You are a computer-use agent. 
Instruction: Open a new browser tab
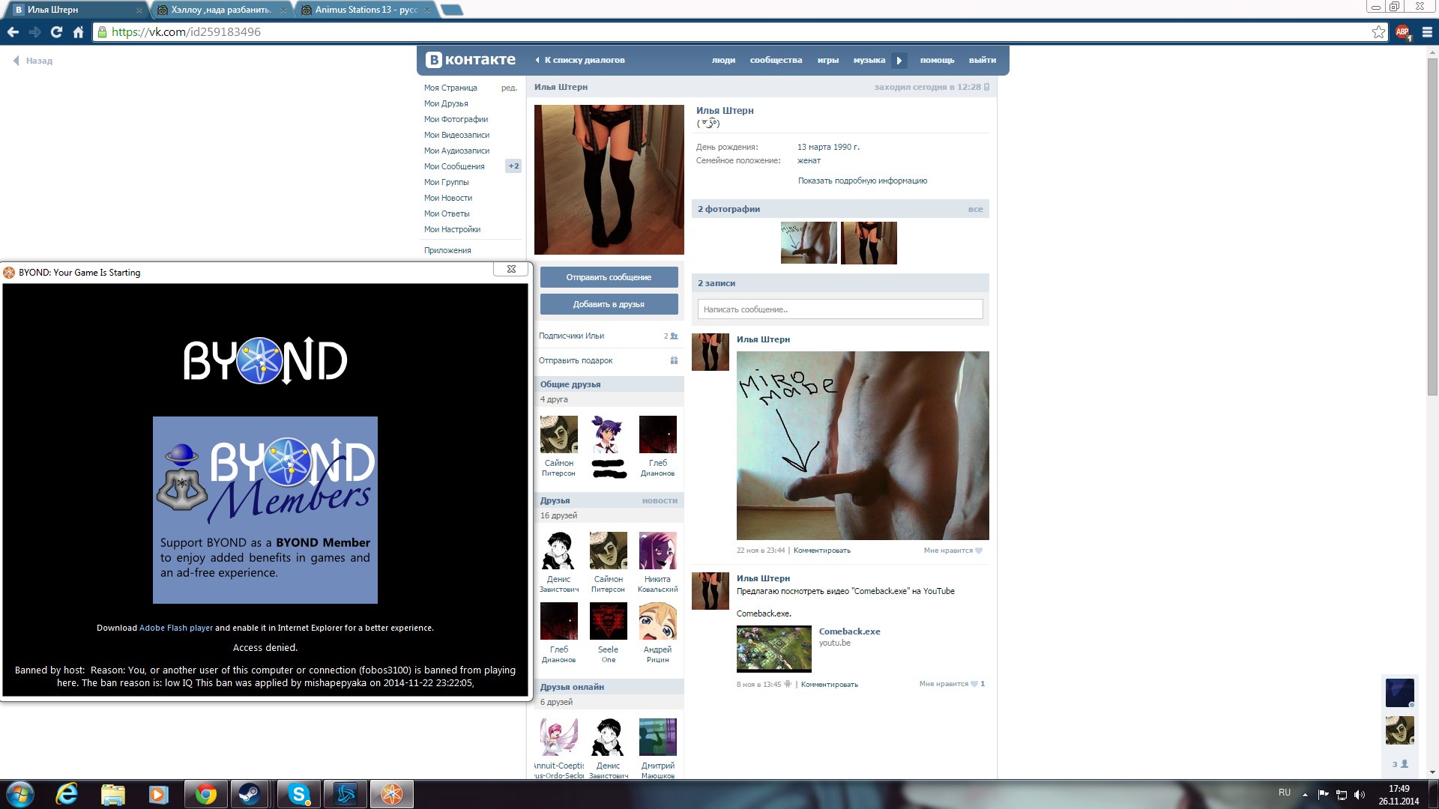[452, 10]
